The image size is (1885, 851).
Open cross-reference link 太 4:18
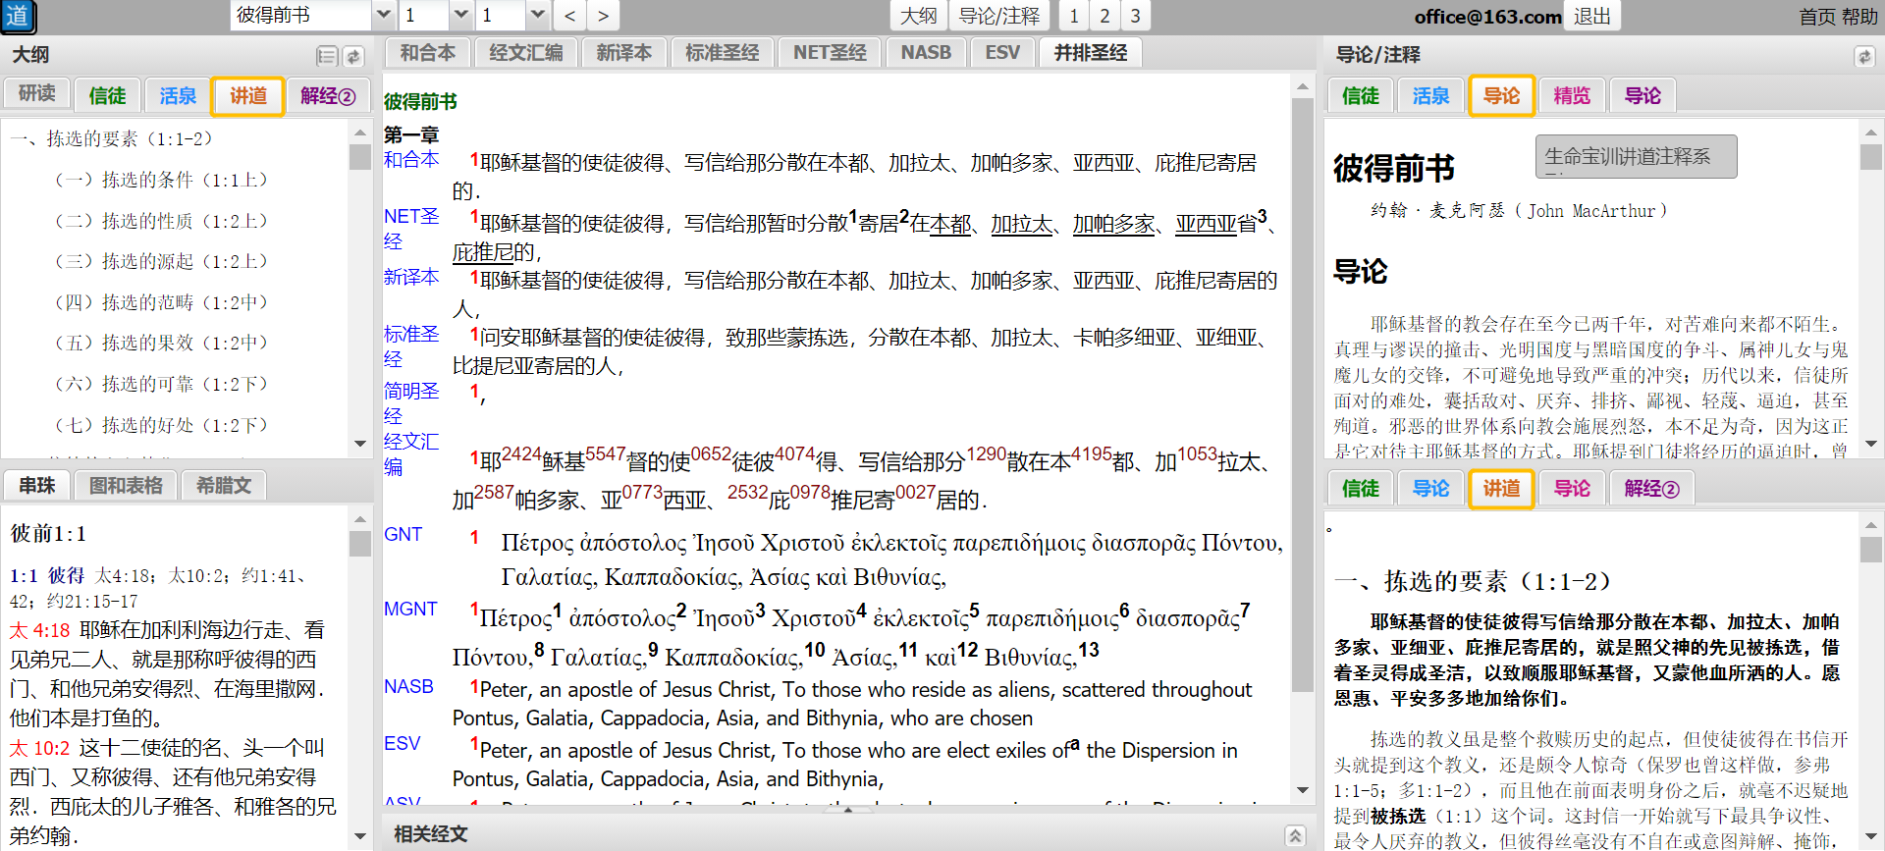click(39, 630)
